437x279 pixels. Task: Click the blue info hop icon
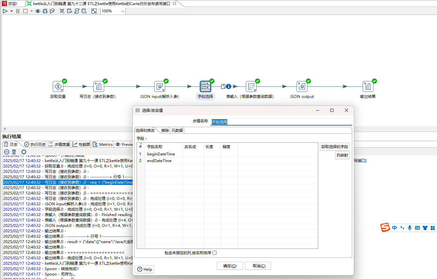[x=229, y=86]
